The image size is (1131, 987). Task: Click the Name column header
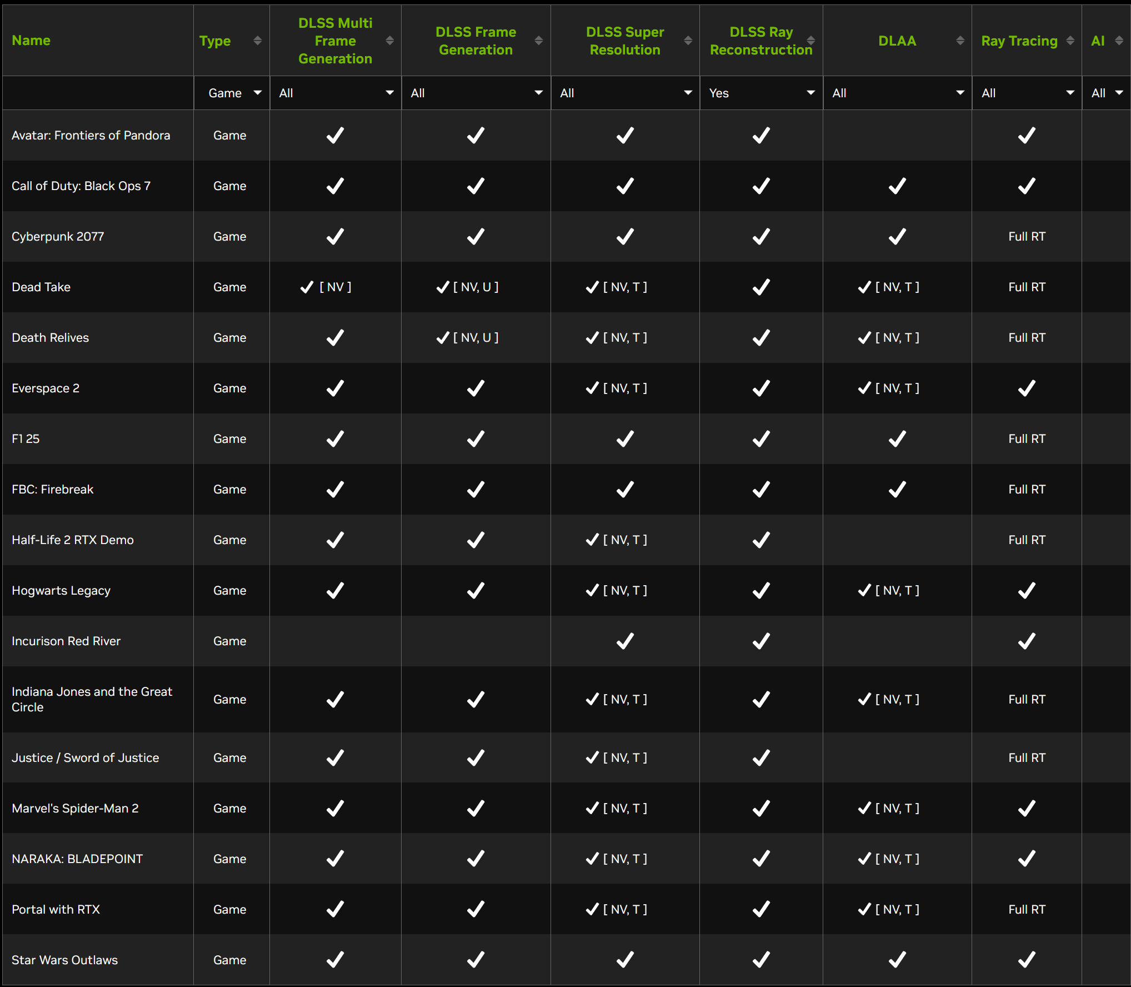(x=31, y=41)
